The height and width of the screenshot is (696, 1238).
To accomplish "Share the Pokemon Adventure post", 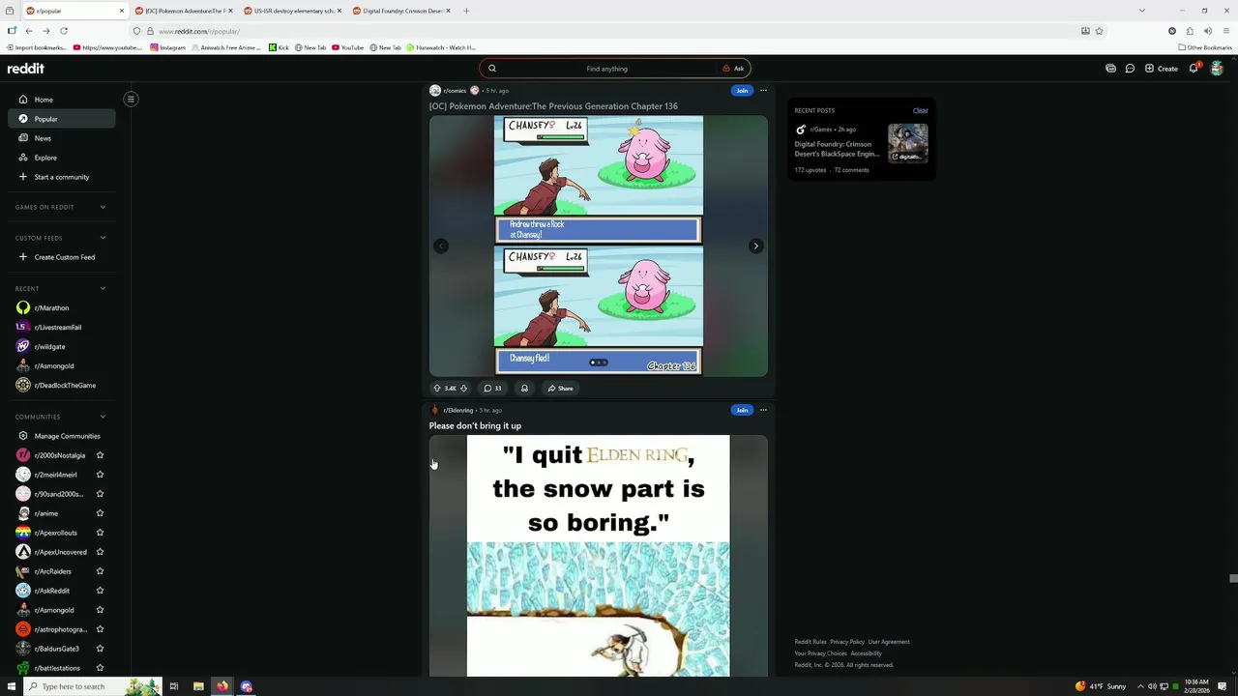I will 560,388.
